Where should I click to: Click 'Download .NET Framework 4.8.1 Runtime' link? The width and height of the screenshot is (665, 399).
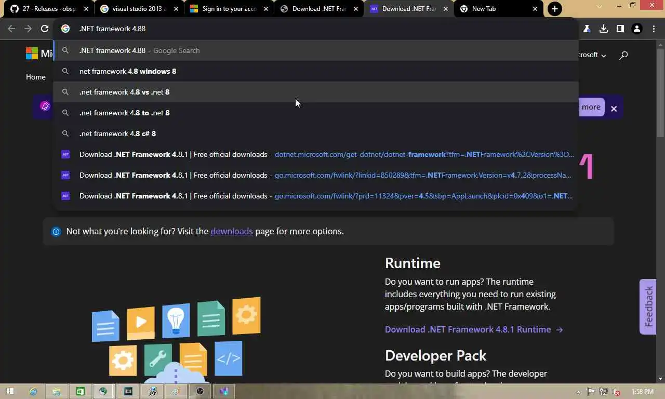474,329
